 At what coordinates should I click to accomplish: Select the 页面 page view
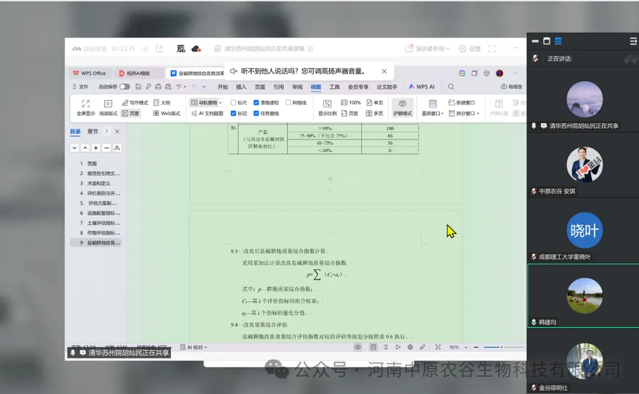[131, 114]
